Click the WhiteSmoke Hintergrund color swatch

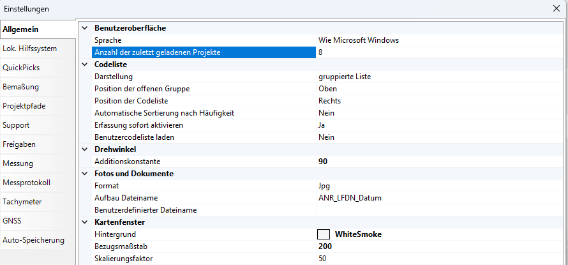(324, 234)
